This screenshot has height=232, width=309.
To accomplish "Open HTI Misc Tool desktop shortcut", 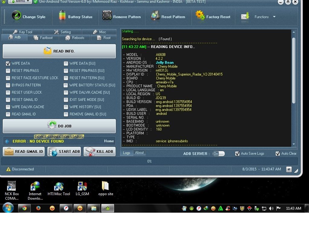I will tap(59, 188).
